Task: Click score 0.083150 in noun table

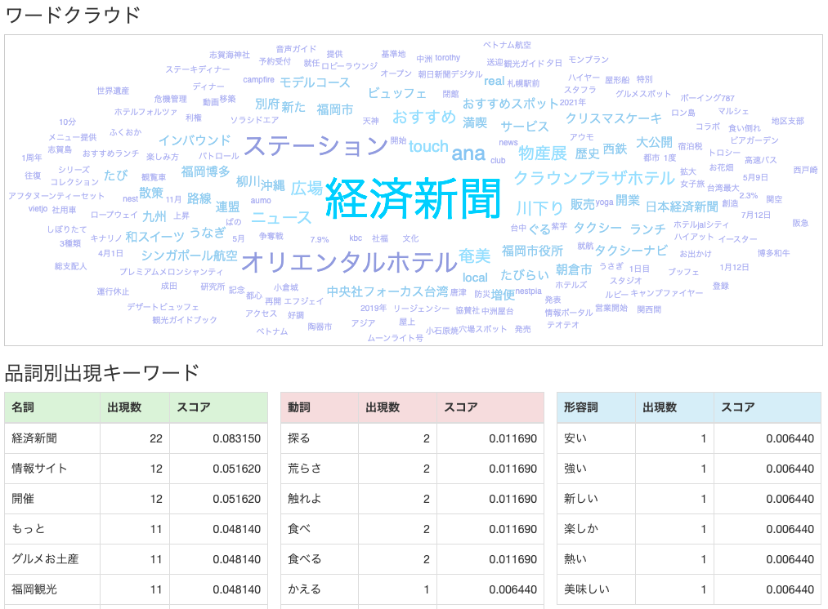Action: point(236,438)
